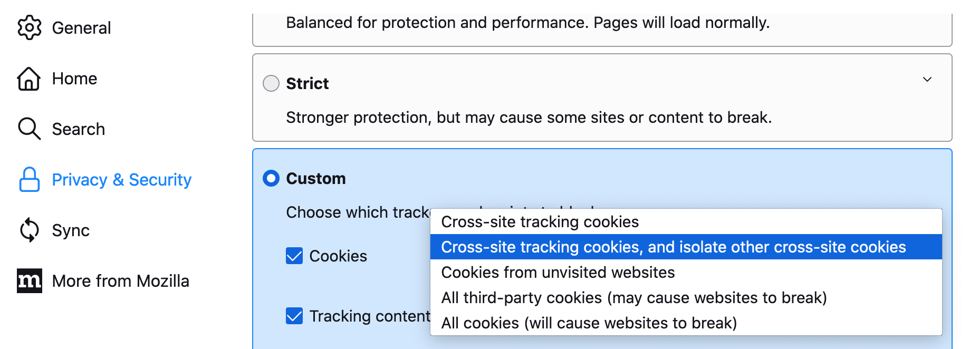
Task: Select the Custom protection radio button
Action: (271, 178)
